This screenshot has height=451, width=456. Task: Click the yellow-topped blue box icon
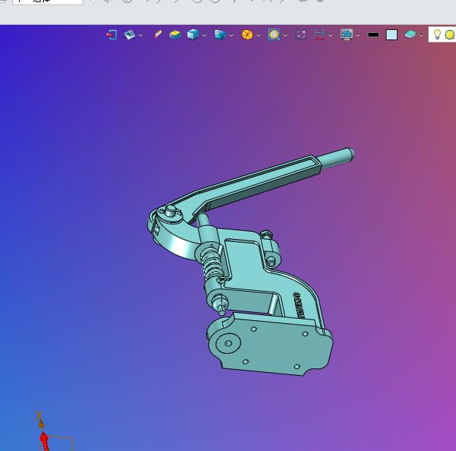click(175, 35)
